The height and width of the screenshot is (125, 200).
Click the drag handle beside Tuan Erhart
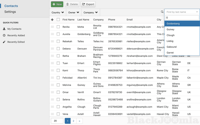pos(52,63)
